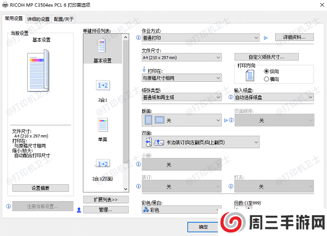The image size is (327, 236).
Task: Click blue arrow between 版面 and 页面顺序
Action: click(226, 120)
